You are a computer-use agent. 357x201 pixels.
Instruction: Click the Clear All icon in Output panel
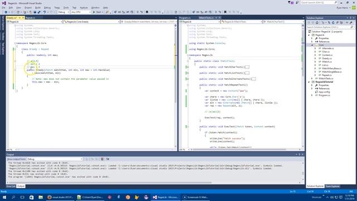(x=102, y=159)
